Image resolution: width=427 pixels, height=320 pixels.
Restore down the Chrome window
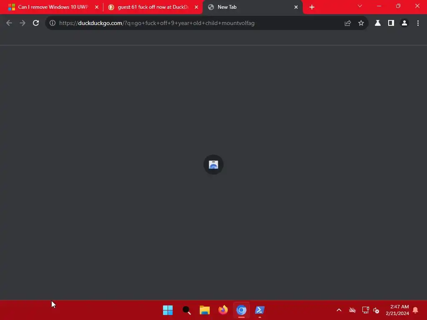point(398,6)
